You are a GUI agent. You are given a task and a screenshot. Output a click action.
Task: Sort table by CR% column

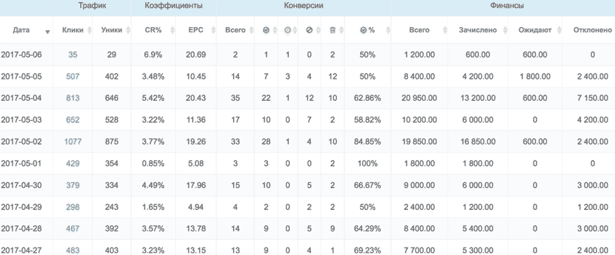point(153,30)
